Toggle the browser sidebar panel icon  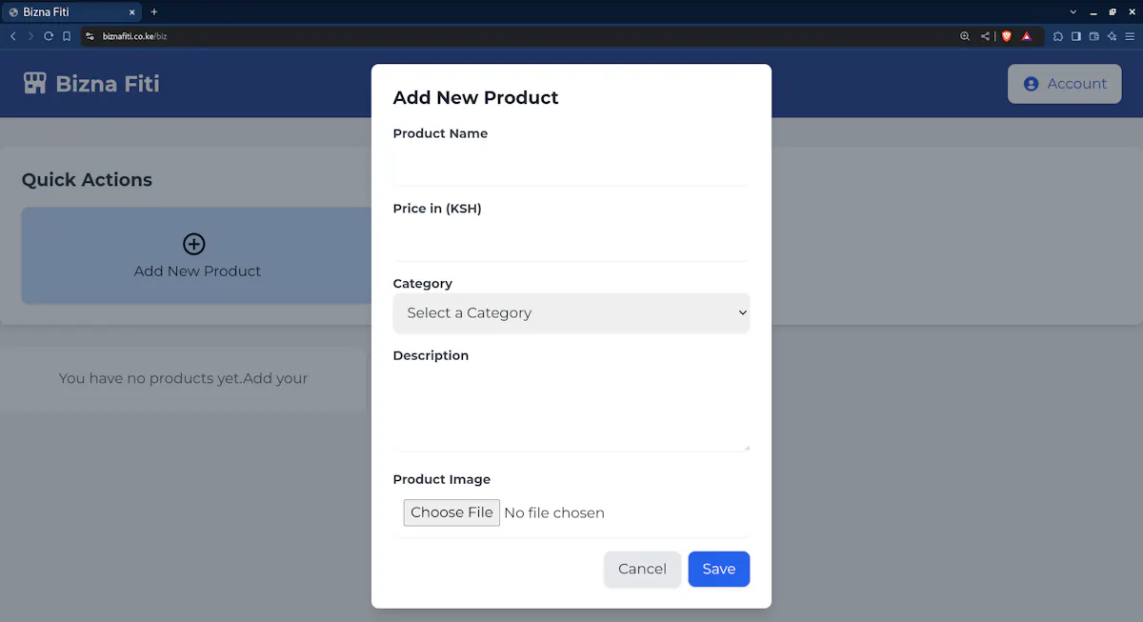click(x=1076, y=36)
